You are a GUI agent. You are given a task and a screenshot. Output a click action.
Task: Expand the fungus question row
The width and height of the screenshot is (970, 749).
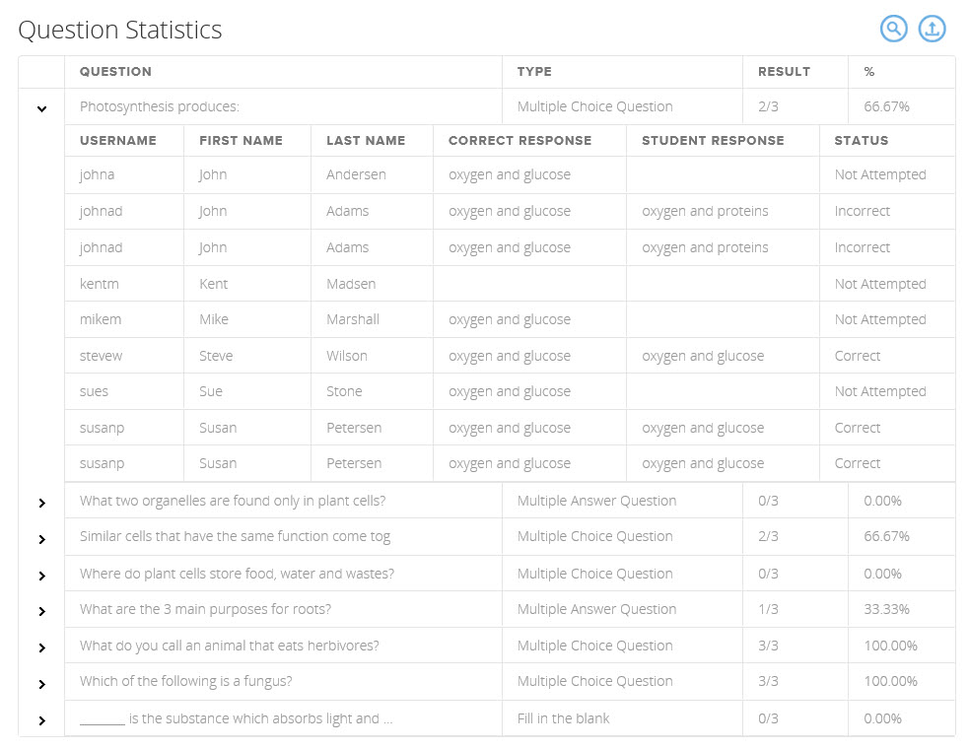point(41,684)
